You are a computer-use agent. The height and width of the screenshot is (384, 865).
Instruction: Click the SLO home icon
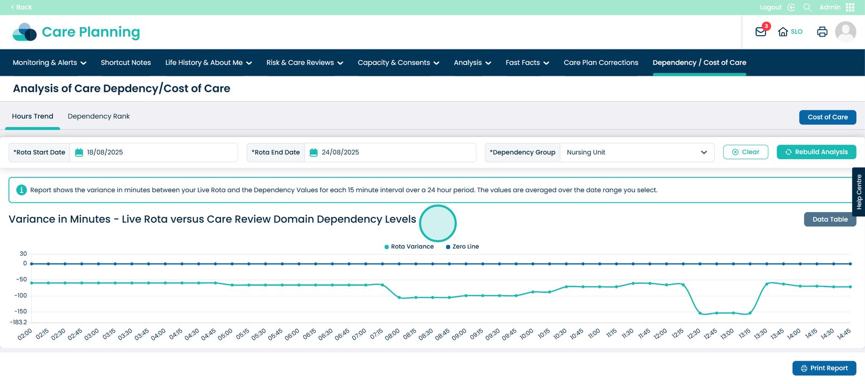click(x=783, y=32)
